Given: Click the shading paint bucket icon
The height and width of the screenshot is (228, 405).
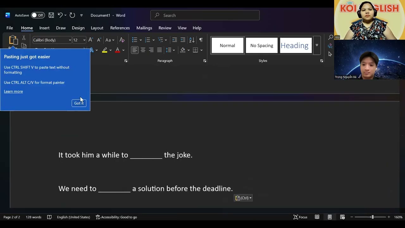Looking at the screenshot, I should [183, 50].
